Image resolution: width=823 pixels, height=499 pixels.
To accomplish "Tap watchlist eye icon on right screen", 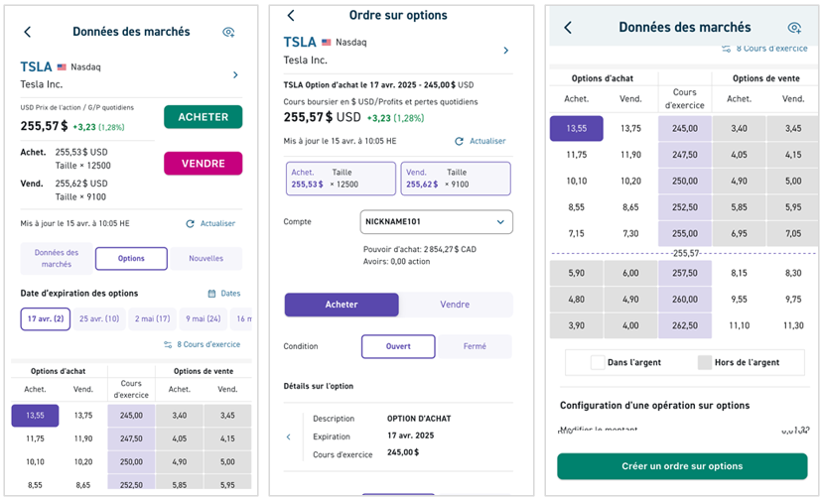I will click(x=794, y=28).
